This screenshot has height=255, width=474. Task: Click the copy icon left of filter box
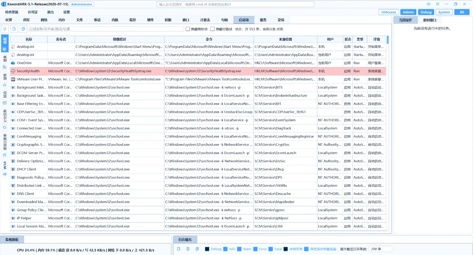tap(23, 29)
